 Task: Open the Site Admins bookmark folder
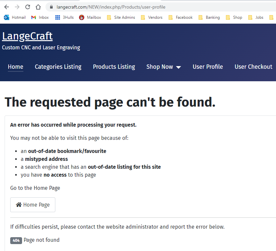(x=121, y=17)
